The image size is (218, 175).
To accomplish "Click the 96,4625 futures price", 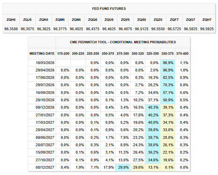I will tap(109, 29).
